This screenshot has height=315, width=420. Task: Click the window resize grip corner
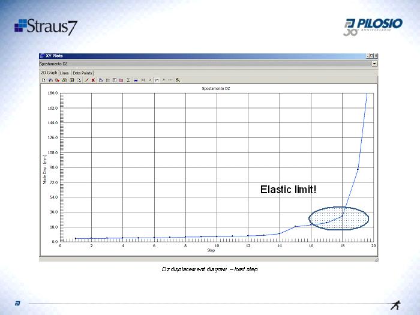pos(376,259)
